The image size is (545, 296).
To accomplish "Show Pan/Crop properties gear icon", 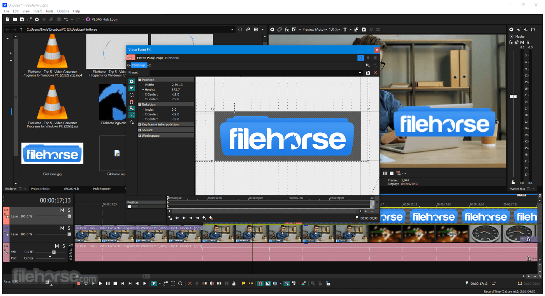I will tap(132, 82).
